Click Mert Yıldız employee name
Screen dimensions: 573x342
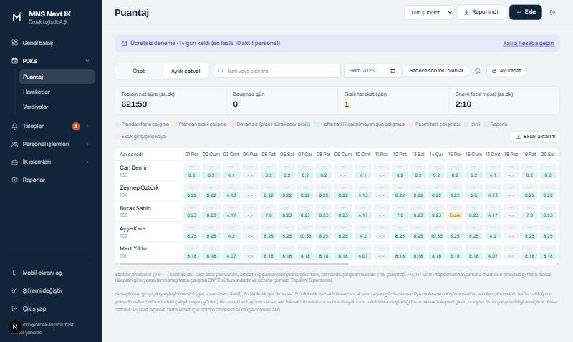[133, 248]
